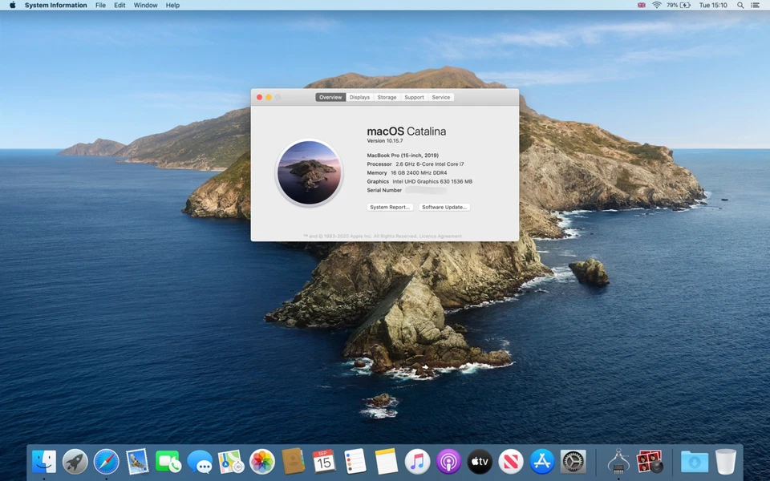
Task: Open Music app in the Dock
Action: pos(417,462)
